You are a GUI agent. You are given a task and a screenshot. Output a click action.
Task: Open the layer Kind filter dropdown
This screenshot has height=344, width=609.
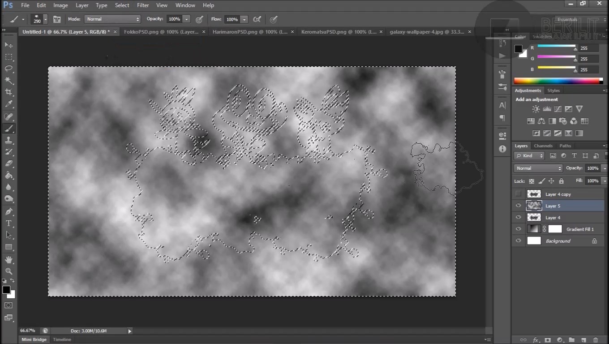tap(529, 155)
